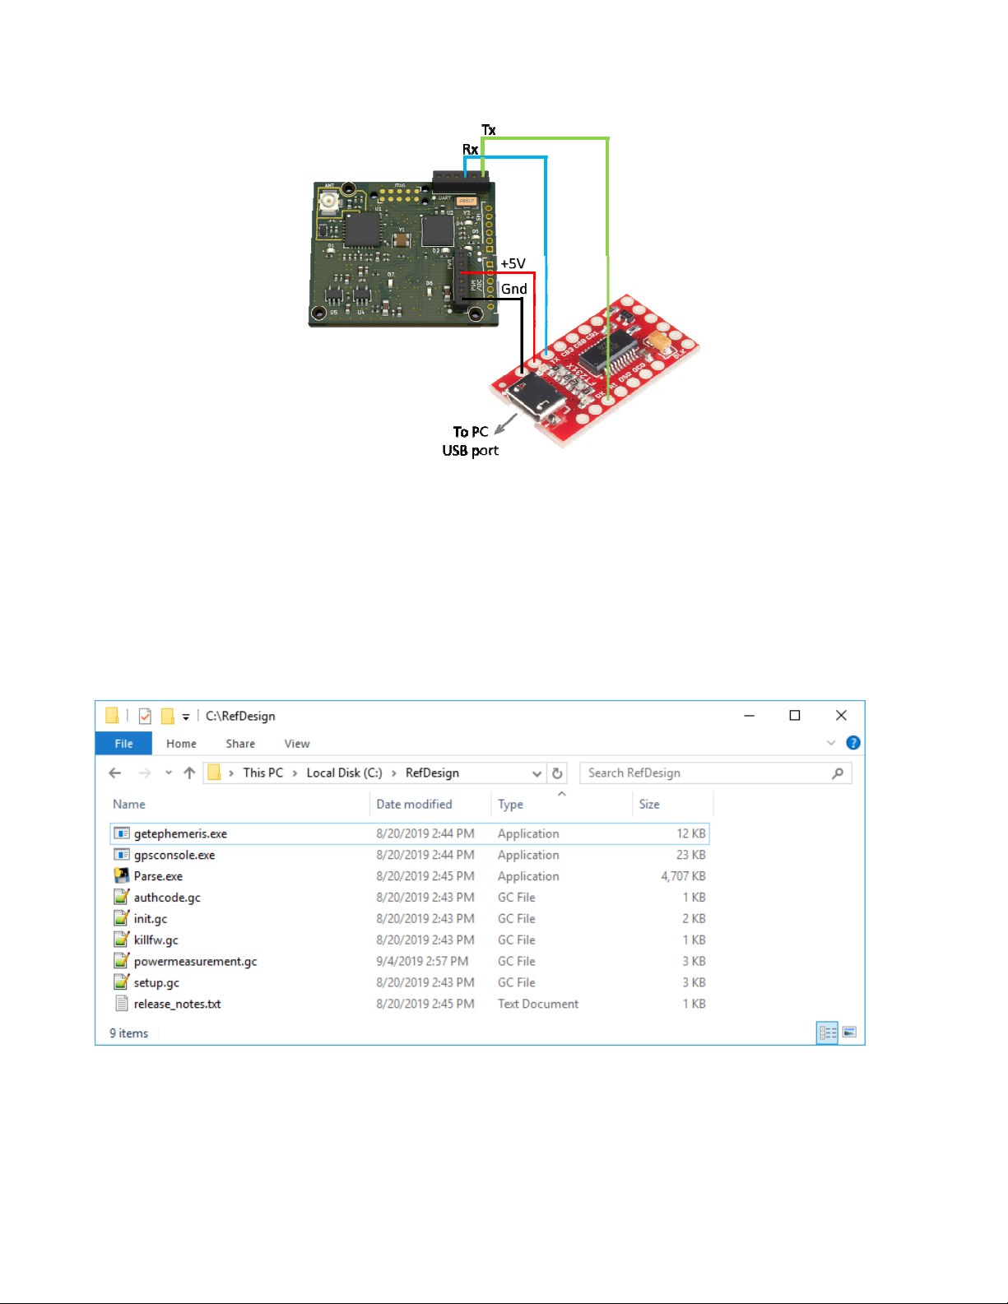The height and width of the screenshot is (1304, 1008).
Task: Select the getephemeris.exe file icon
Action: click(122, 833)
